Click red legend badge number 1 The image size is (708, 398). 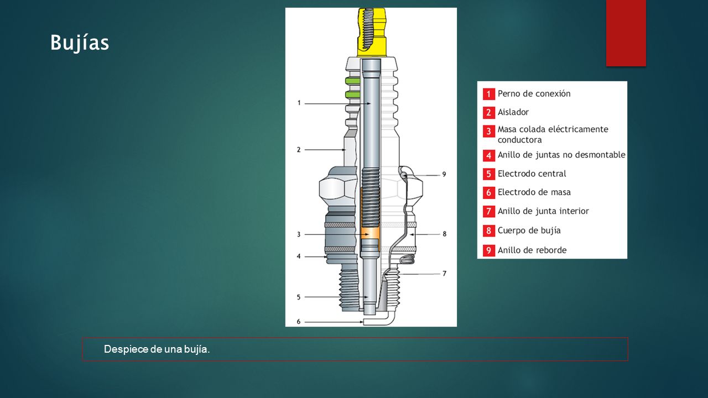[488, 94]
